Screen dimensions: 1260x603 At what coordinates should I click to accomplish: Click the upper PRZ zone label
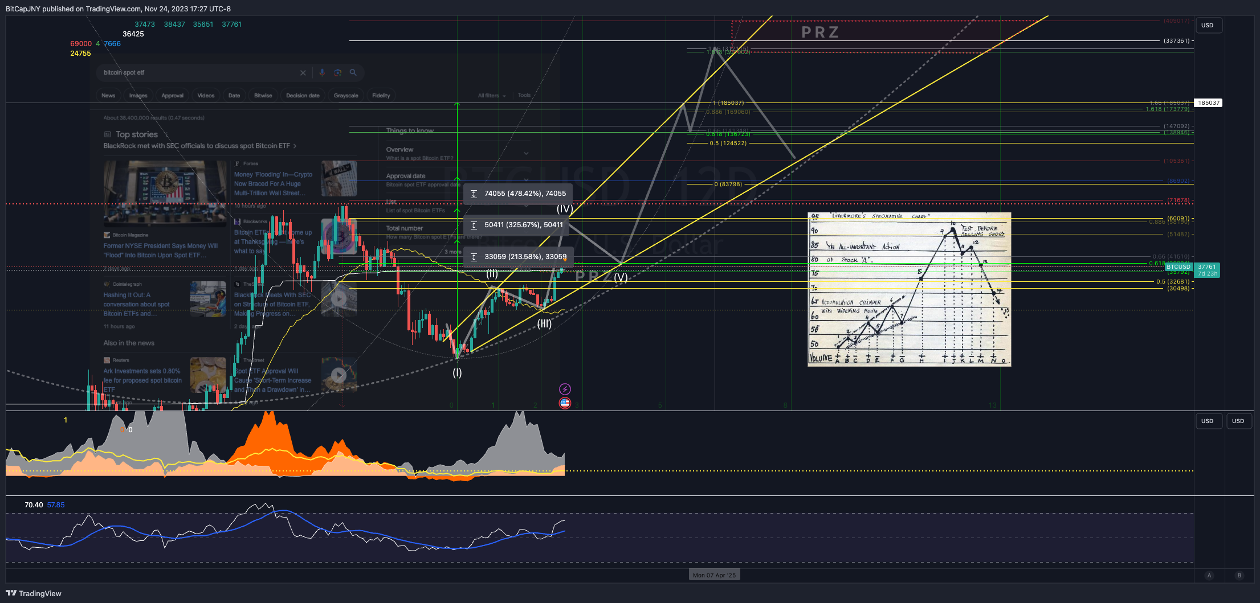tap(821, 32)
